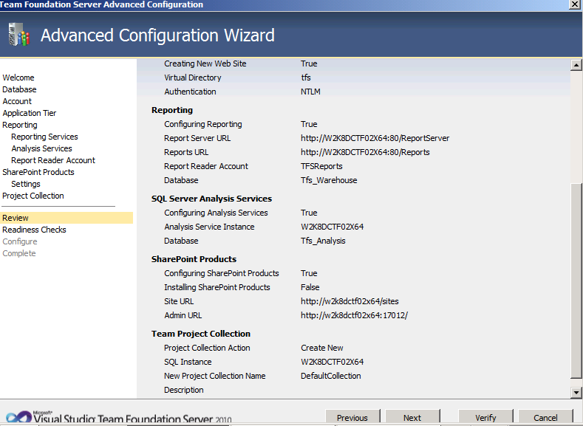The image size is (583, 426).
Task: Click the False value for installing SharePoint
Action: point(310,287)
